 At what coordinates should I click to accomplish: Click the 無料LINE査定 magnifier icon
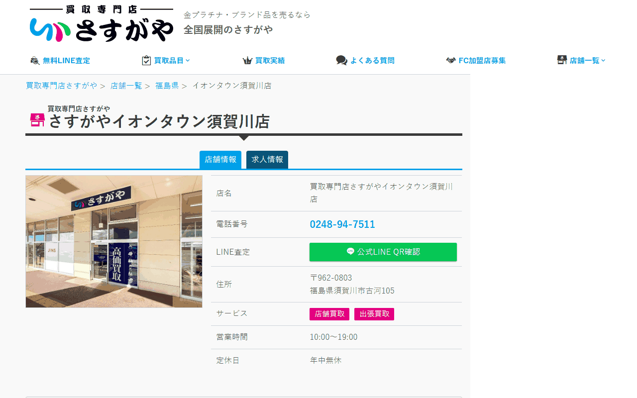(35, 61)
